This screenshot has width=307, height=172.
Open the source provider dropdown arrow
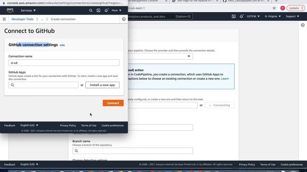click(189, 56)
